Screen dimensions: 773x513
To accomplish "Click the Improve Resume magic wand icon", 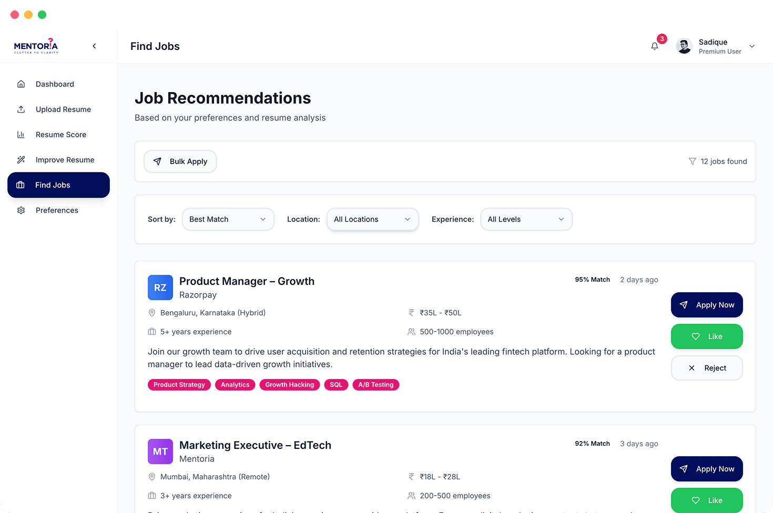I will (21, 160).
